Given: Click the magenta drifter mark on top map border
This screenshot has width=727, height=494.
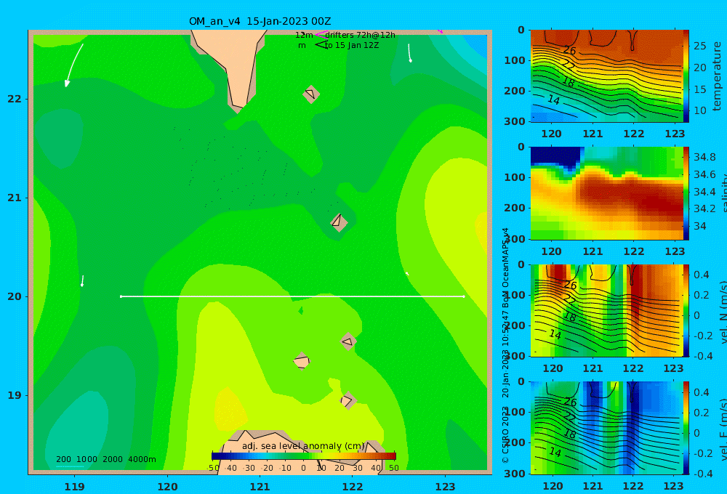Looking at the screenshot, I should click(x=441, y=31).
